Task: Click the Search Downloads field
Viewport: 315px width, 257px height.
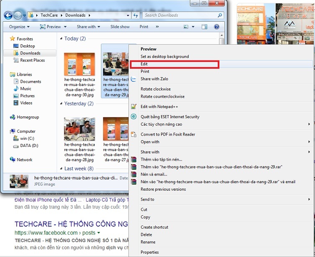Action: 179,15
